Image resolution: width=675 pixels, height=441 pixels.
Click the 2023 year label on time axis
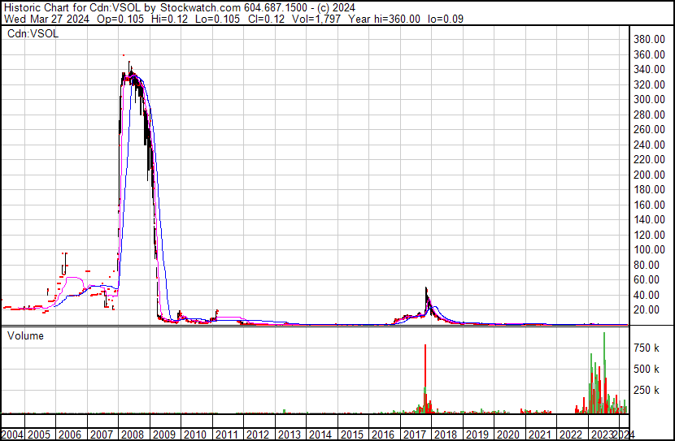(x=602, y=434)
